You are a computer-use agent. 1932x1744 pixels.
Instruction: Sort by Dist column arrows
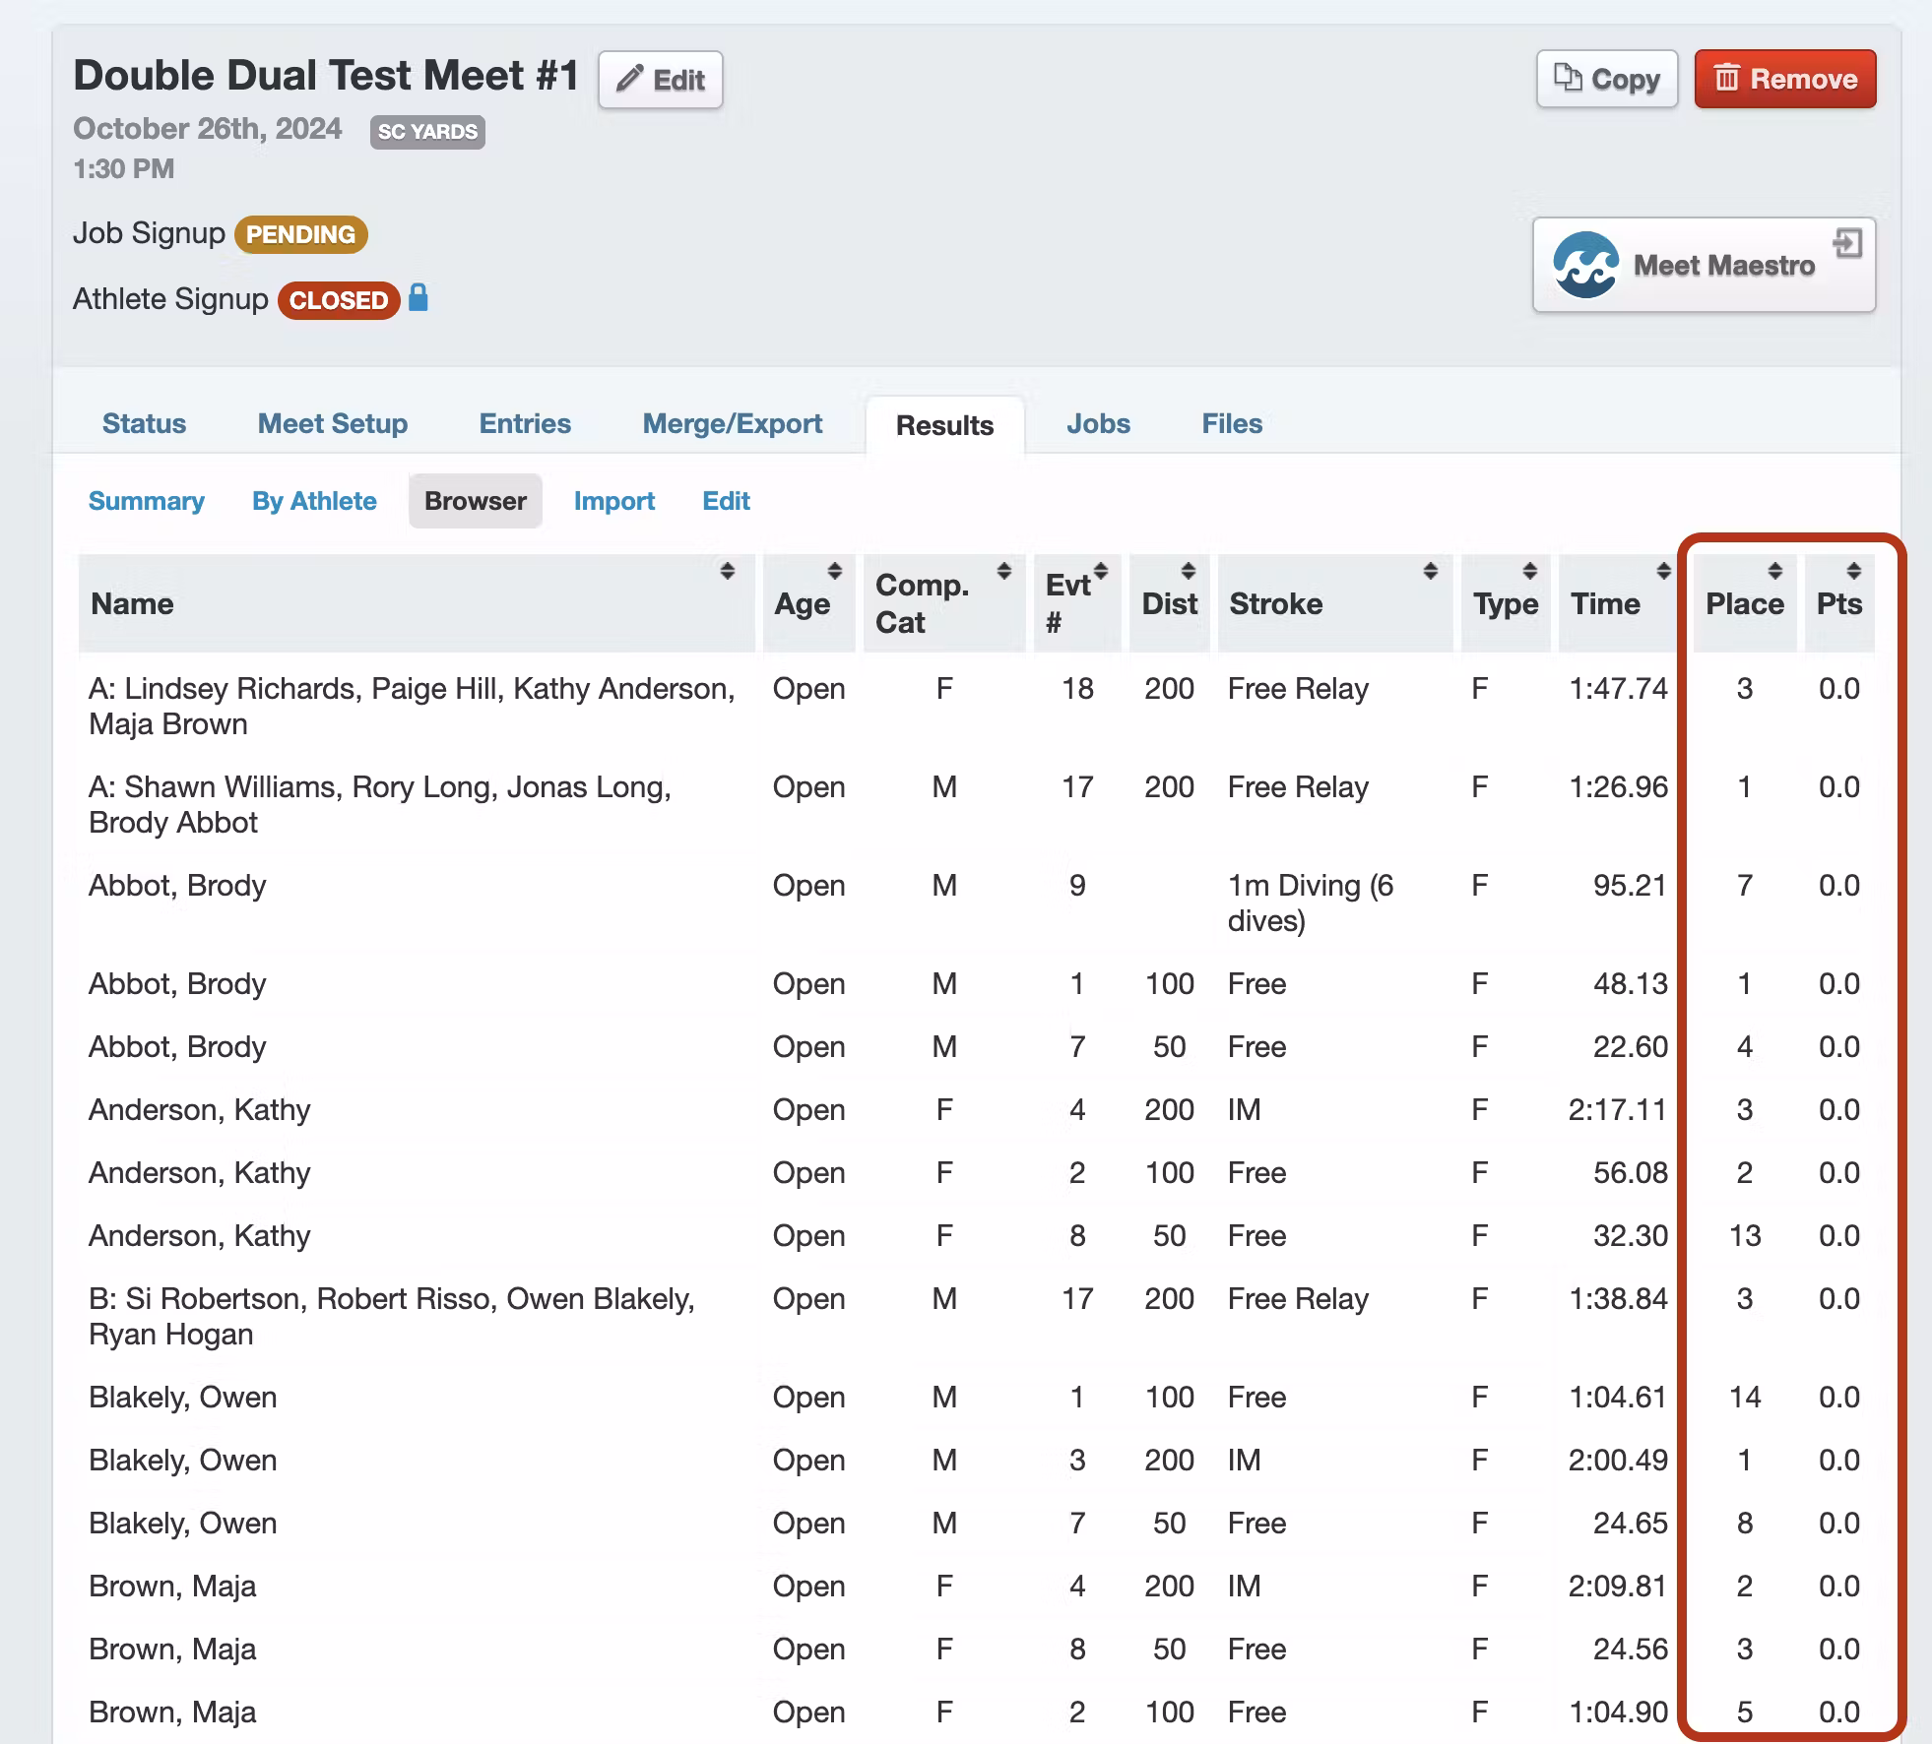click(1189, 571)
